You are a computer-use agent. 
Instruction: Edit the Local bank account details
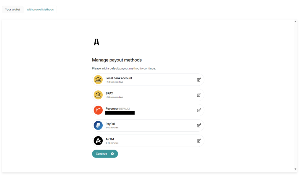[199, 80]
